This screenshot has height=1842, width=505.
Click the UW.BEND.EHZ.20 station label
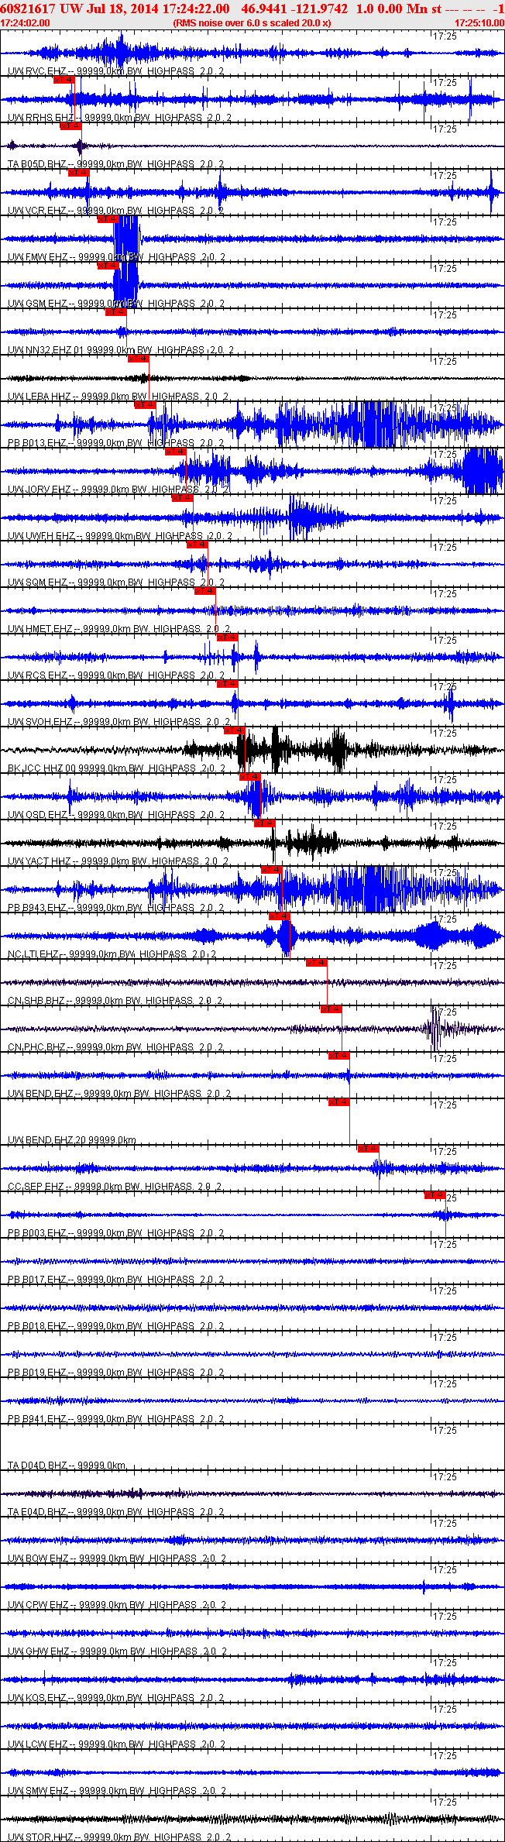(72, 1140)
